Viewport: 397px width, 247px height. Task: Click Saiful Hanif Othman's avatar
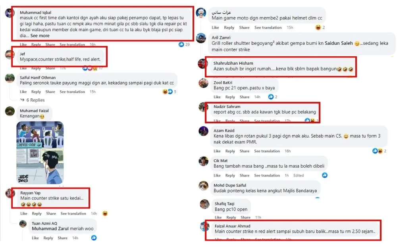pyautogui.click(x=10, y=78)
